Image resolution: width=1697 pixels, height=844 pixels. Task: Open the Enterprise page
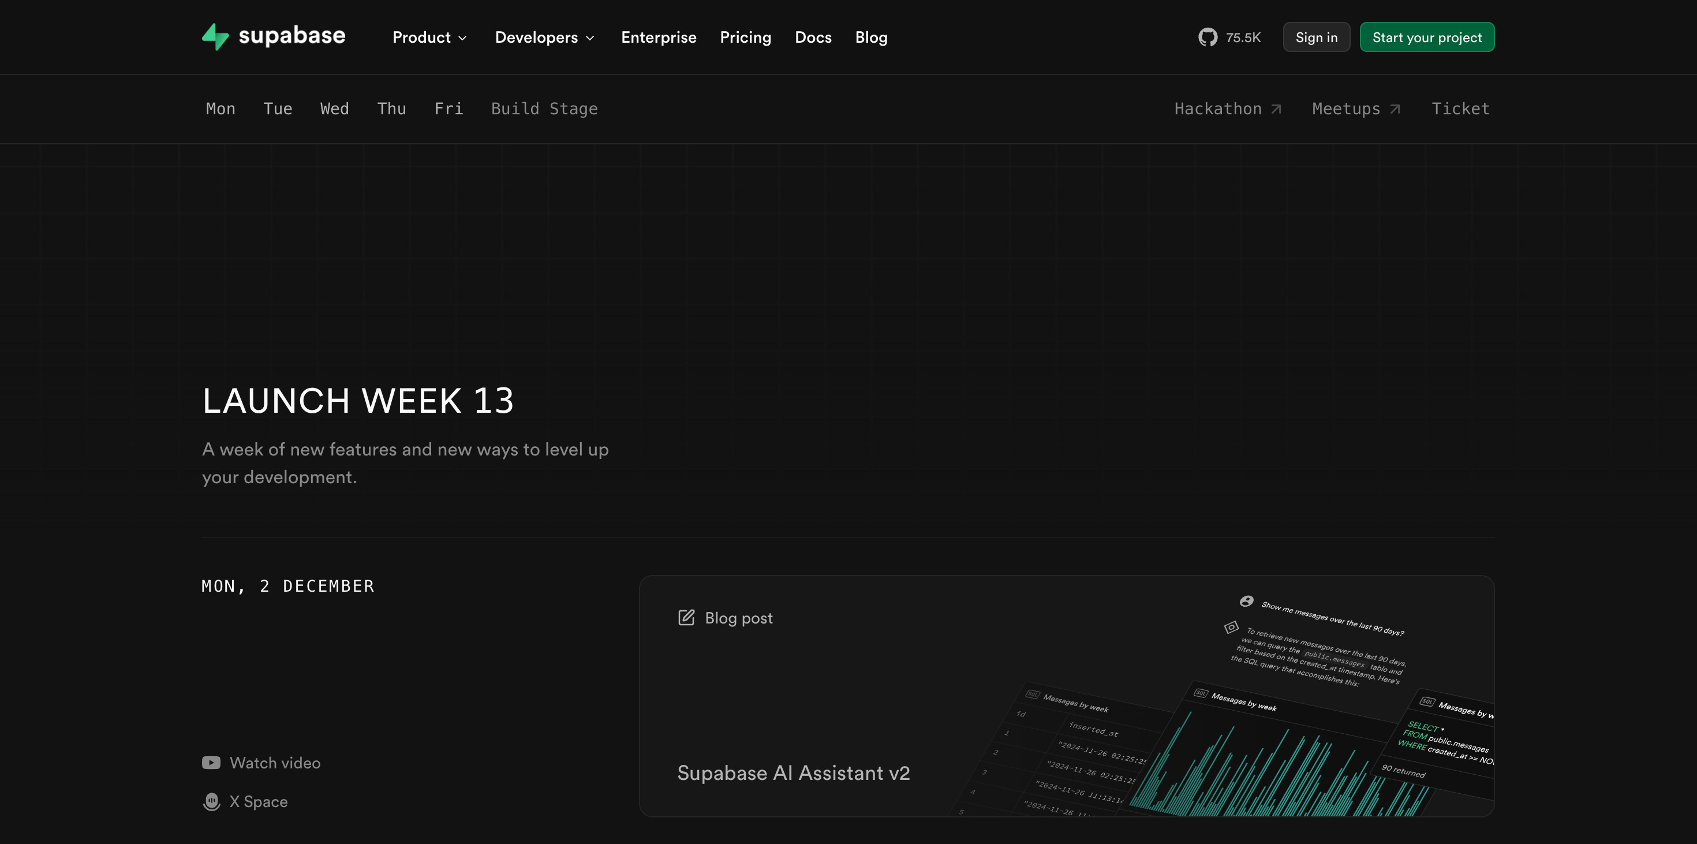click(x=658, y=38)
